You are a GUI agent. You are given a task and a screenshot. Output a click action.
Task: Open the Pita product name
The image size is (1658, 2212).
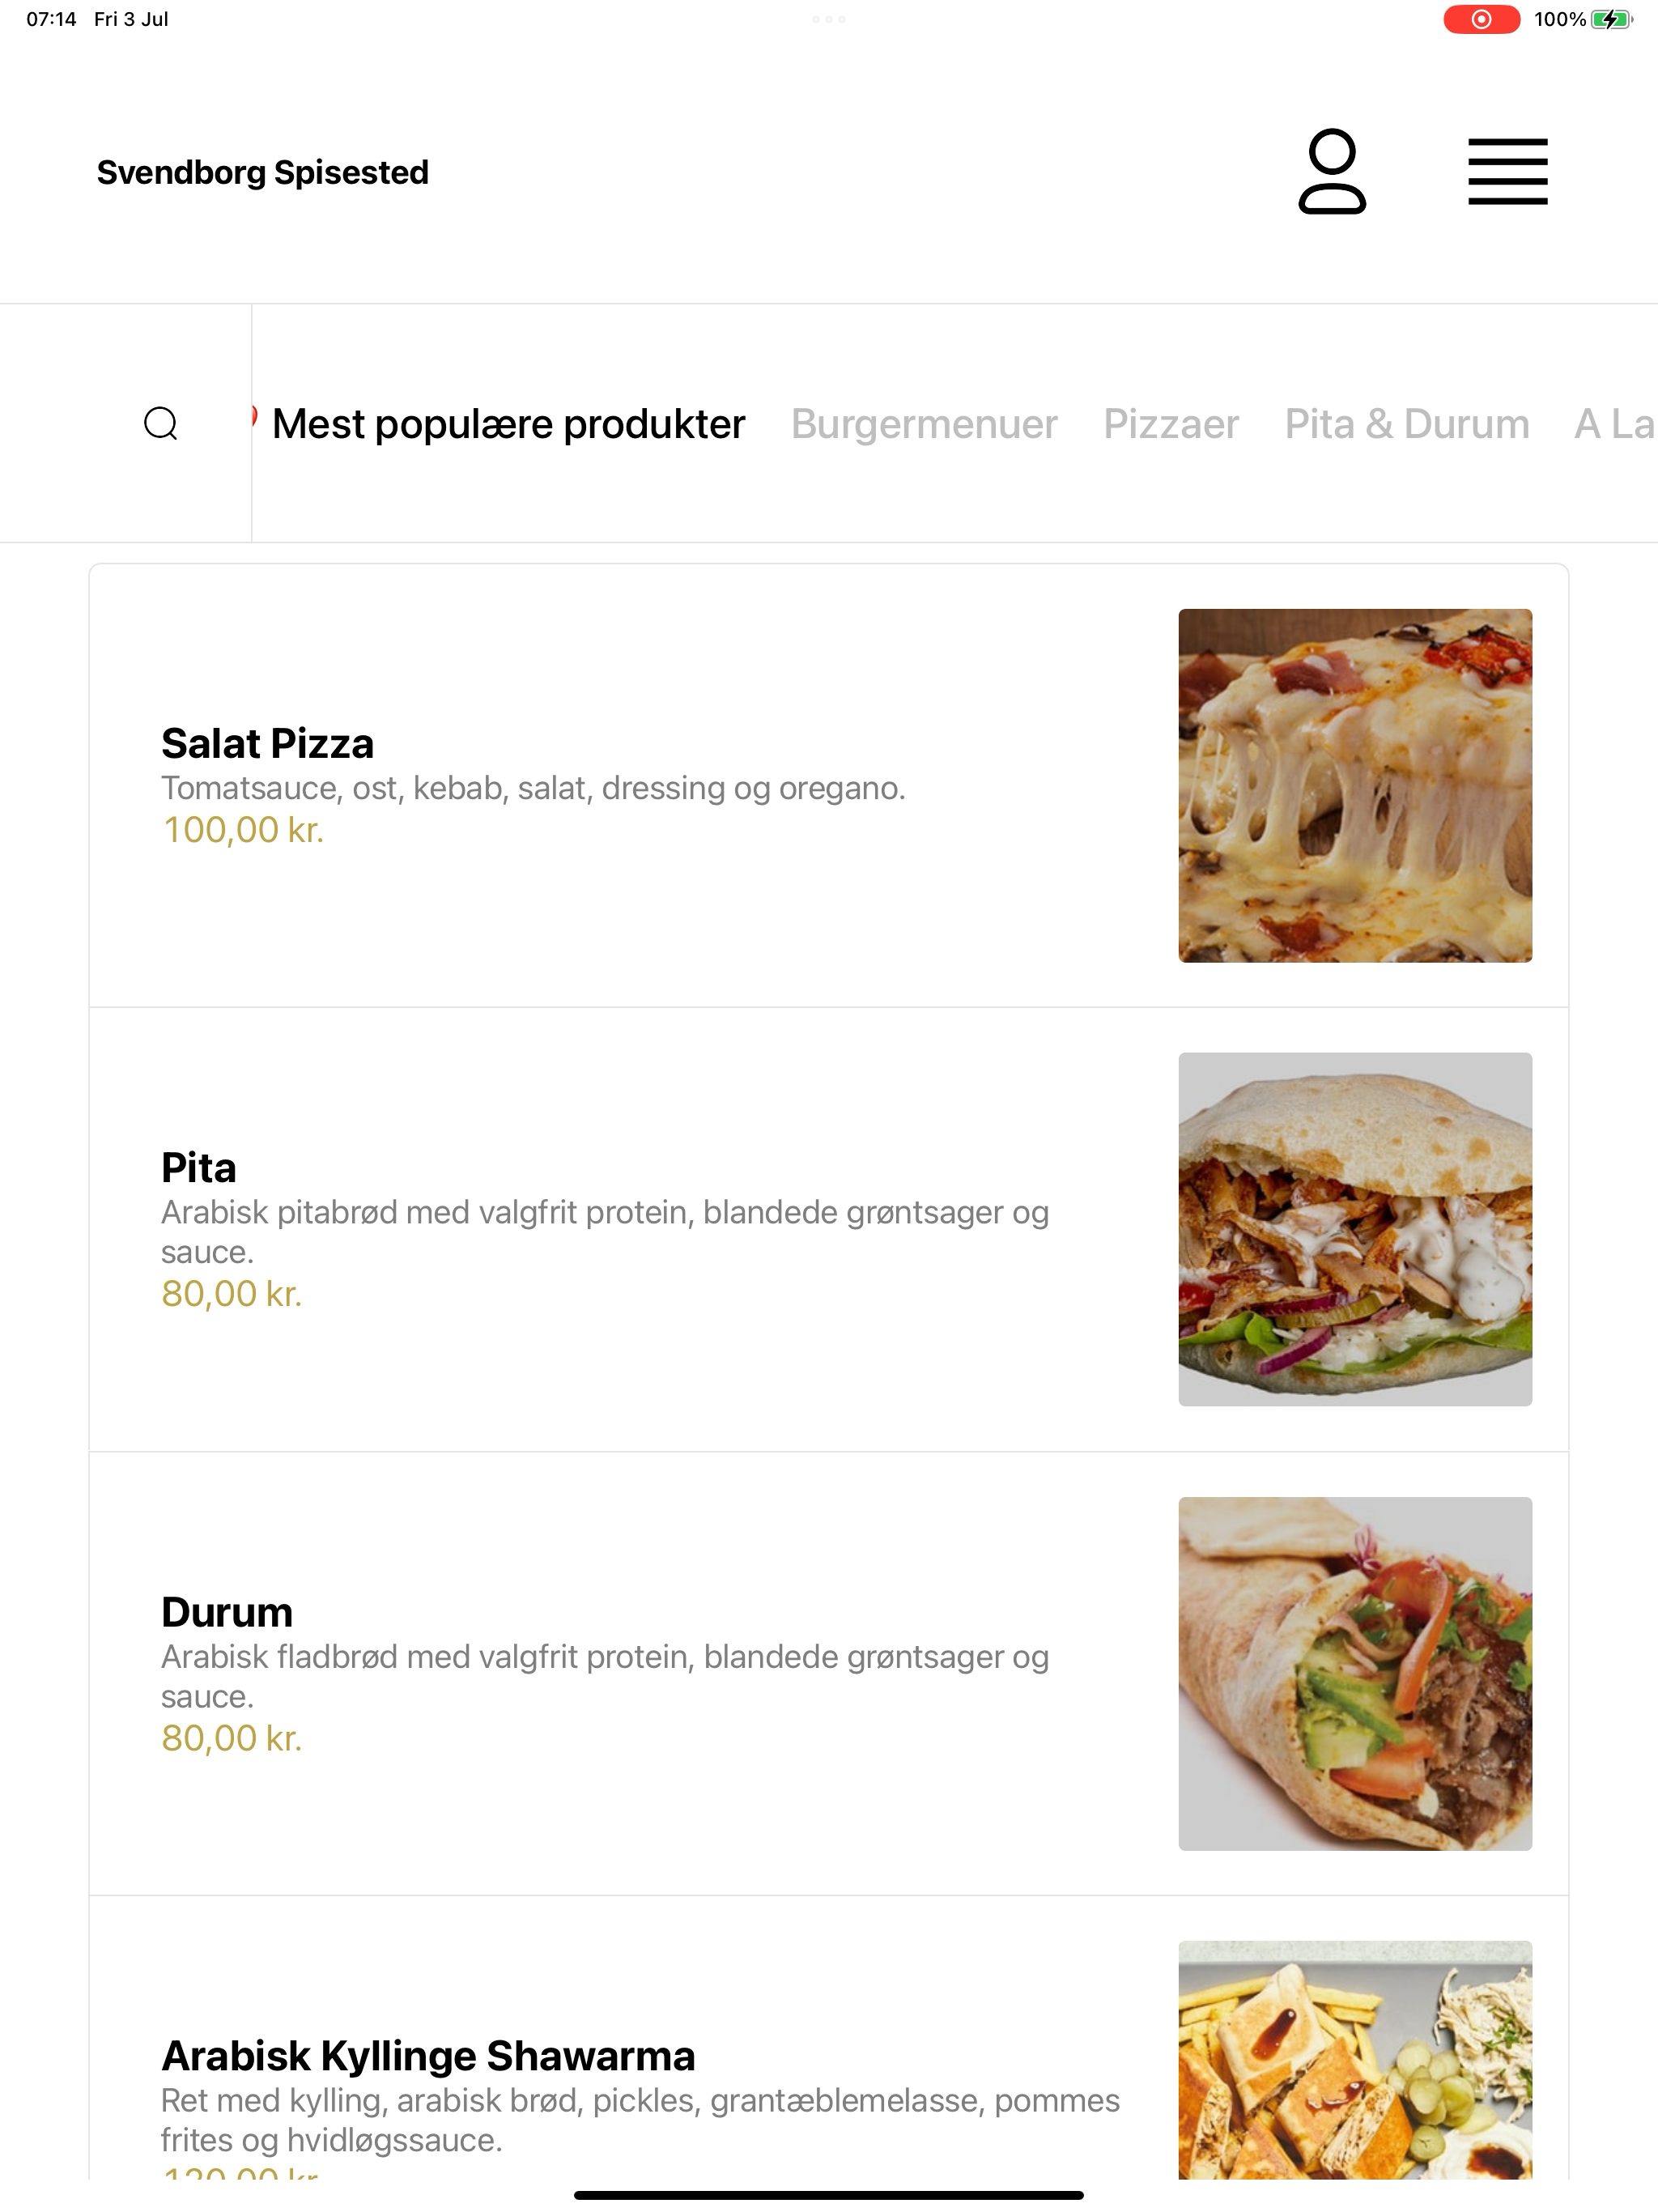(199, 1167)
